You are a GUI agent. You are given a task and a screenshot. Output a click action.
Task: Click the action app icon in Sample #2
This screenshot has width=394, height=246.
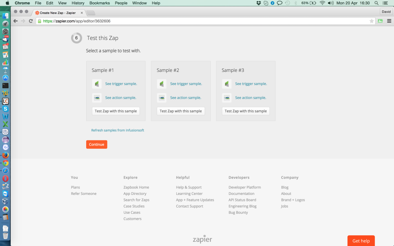(x=162, y=98)
